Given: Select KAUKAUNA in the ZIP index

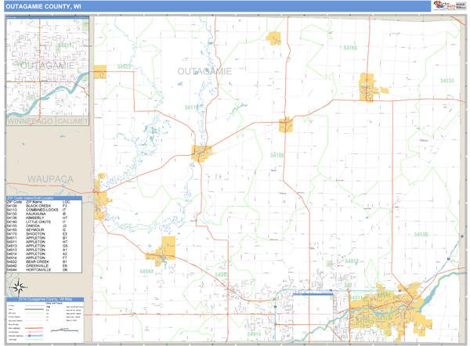Looking at the screenshot, I should tap(36, 214).
